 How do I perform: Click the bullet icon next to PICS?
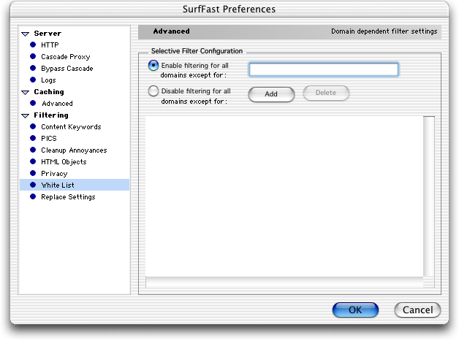(x=33, y=138)
